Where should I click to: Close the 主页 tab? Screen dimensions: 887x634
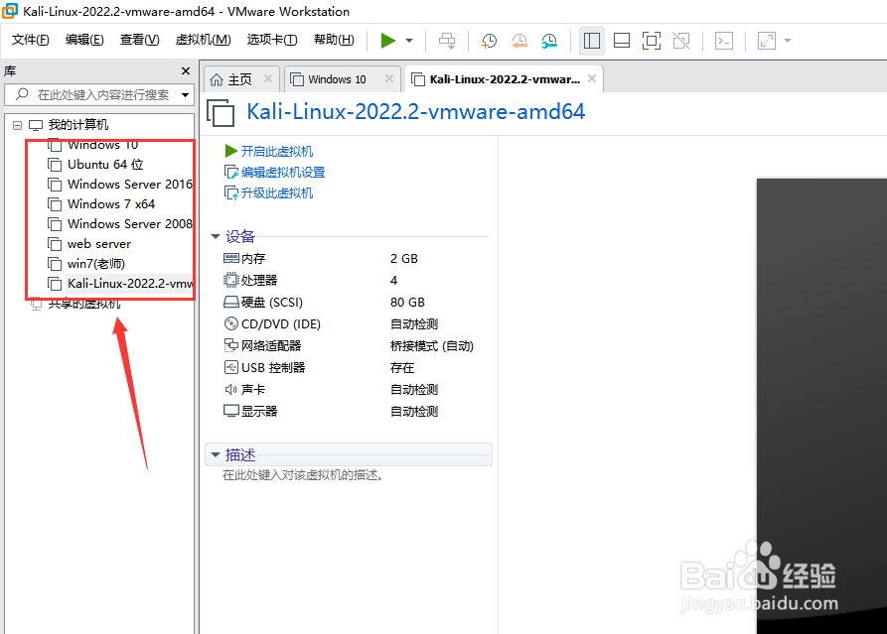point(268,78)
